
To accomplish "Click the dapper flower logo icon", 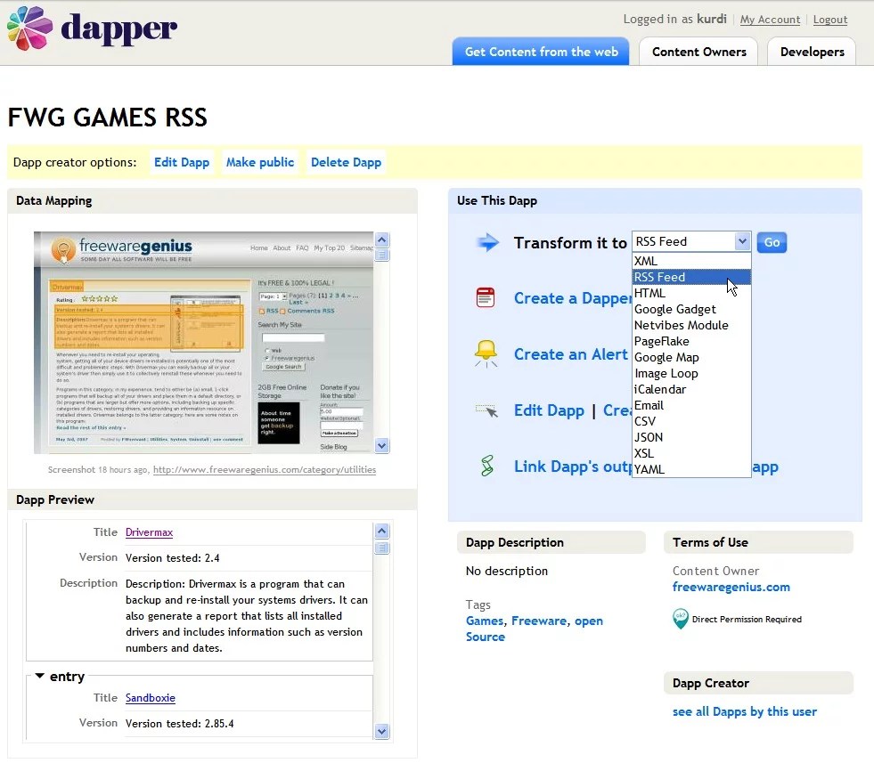I will [30, 28].
